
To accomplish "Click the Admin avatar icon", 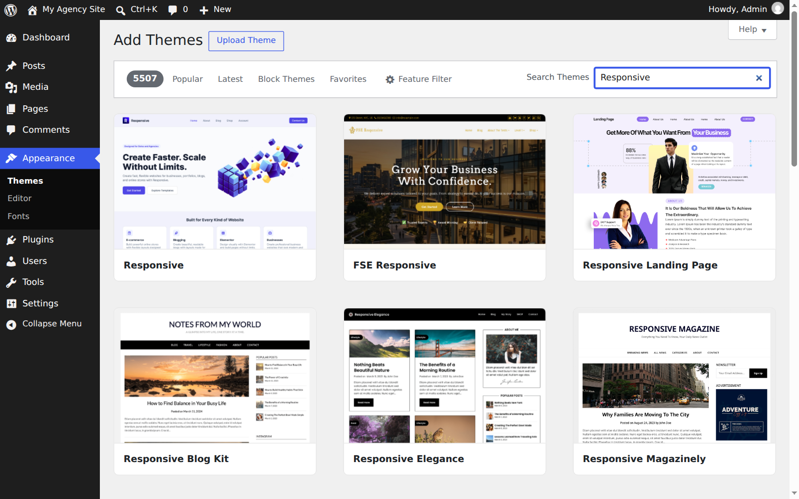I will pyautogui.click(x=778, y=8).
